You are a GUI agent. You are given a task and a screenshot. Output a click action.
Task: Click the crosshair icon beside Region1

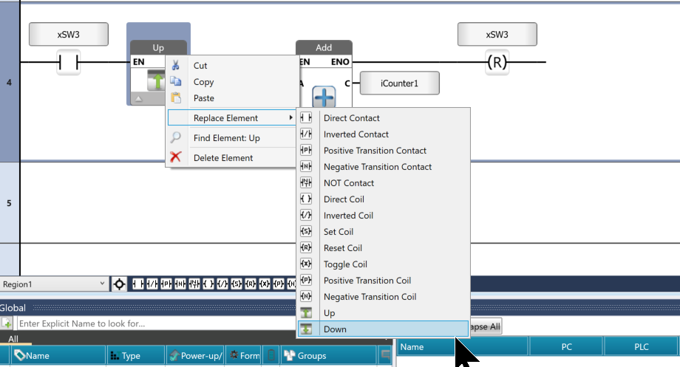[119, 284]
